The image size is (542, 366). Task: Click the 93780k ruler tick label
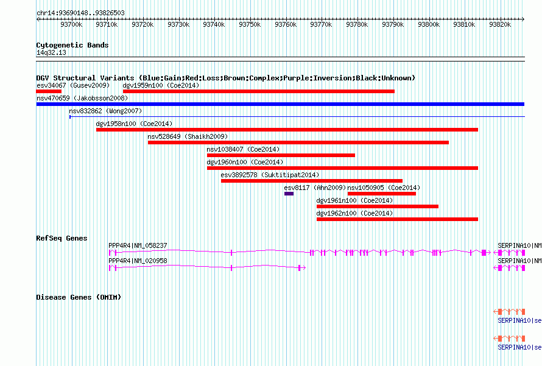[x=357, y=24]
